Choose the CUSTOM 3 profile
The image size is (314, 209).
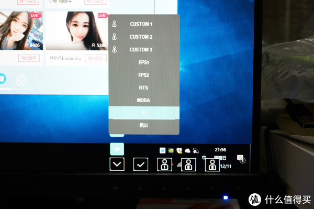(144, 49)
